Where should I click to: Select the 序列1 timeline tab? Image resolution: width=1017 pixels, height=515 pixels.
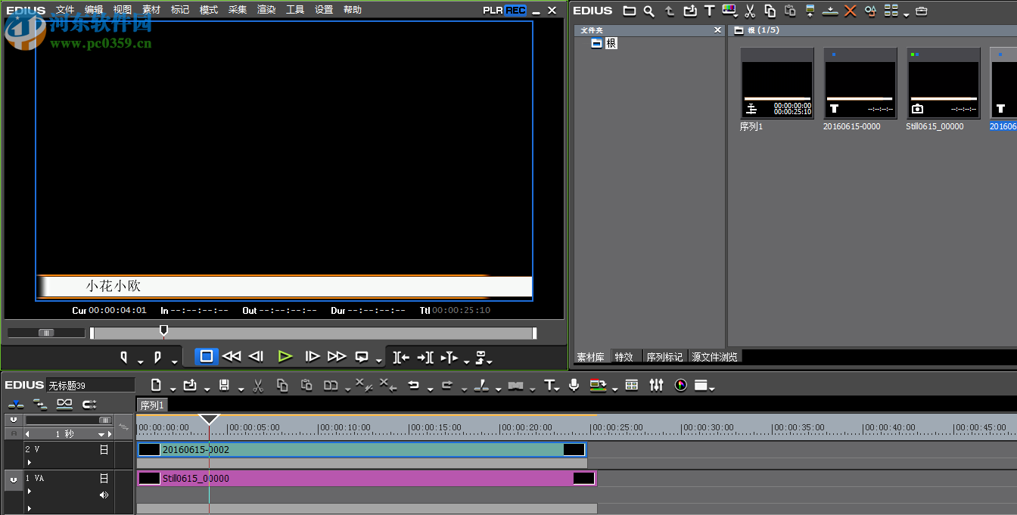click(151, 405)
